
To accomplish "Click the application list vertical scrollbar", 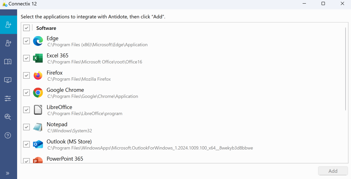I will (345, 69).
